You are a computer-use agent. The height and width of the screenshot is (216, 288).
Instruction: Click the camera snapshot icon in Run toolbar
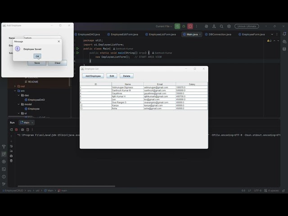click(22, 130)
